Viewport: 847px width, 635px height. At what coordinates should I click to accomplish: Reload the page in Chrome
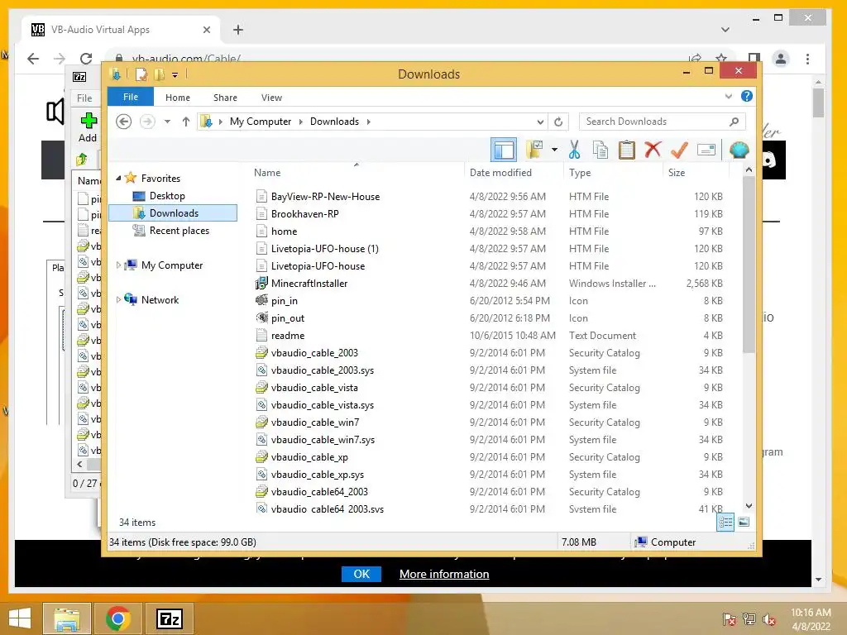(86, 59)
